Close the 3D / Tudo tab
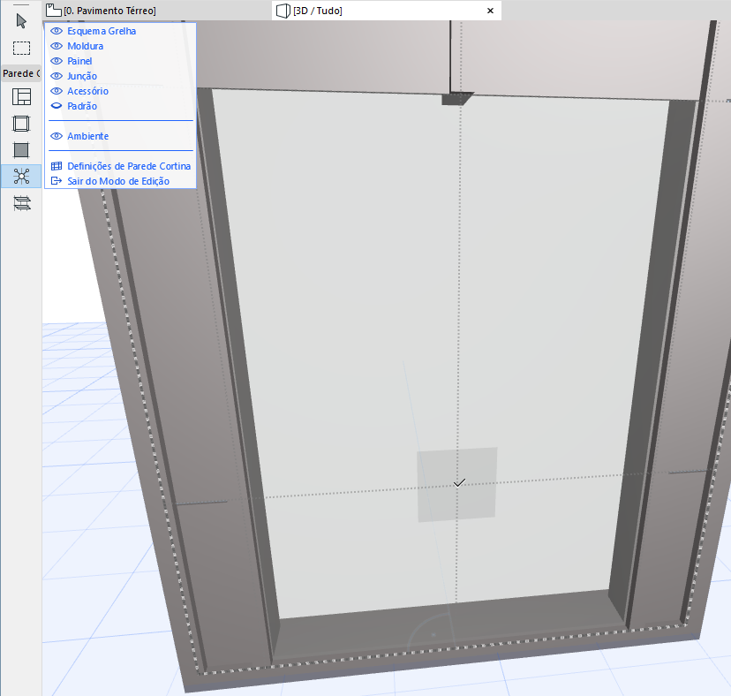731x696 pixels. point(491,11)
